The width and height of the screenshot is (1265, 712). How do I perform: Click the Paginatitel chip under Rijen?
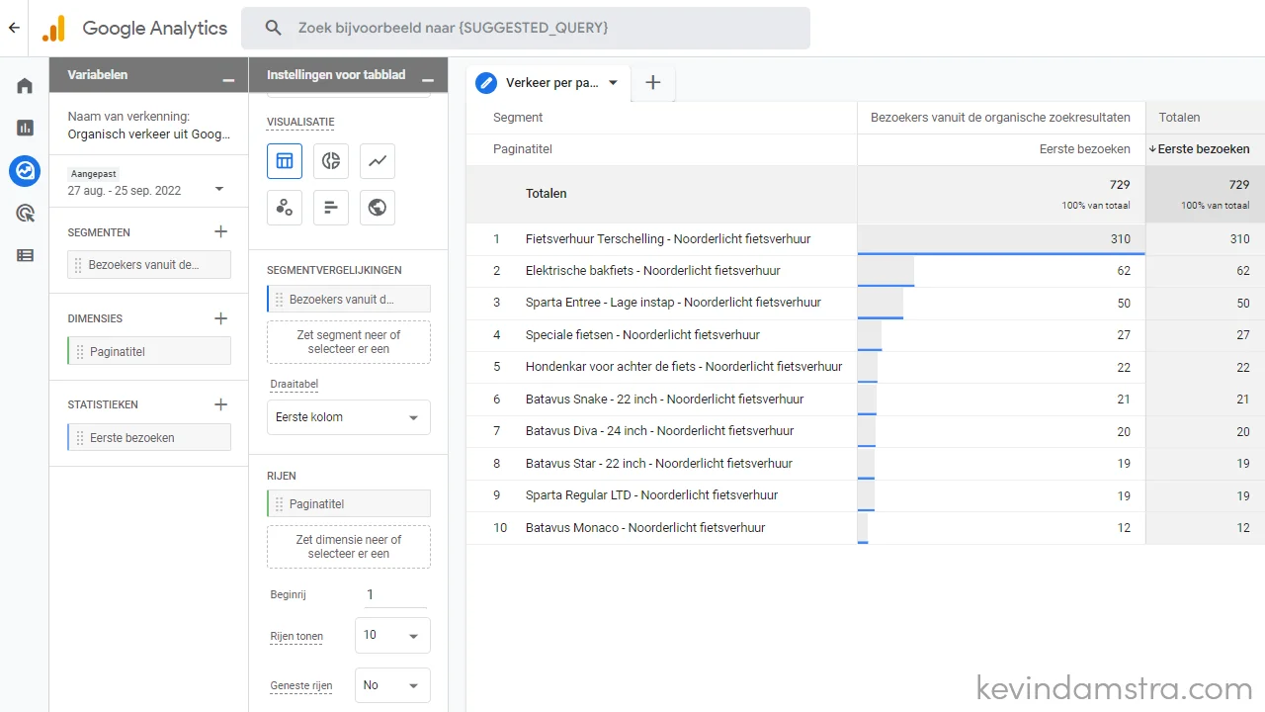(349, 503)
